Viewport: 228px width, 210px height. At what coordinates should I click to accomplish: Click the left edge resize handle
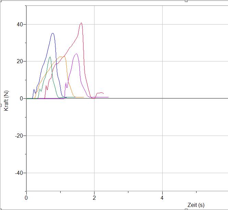(1, 105)
